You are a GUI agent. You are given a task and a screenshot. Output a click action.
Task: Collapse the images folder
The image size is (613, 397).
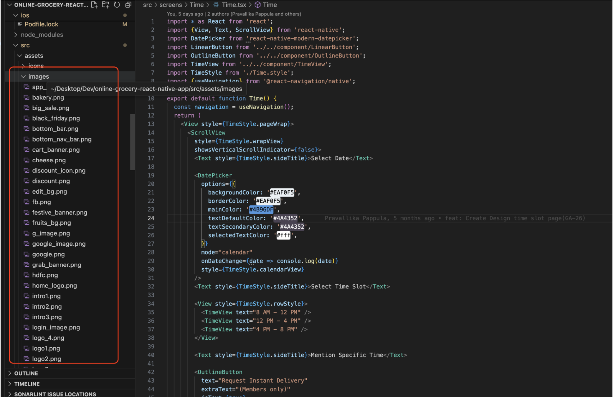tap(23, 76)
